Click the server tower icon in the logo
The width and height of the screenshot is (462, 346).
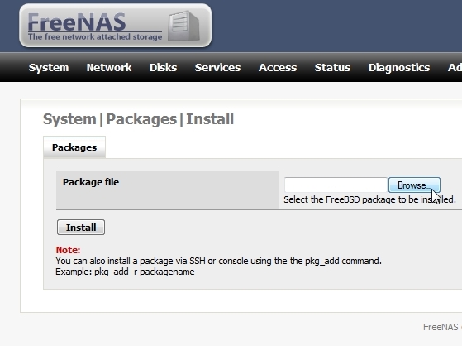[183, 26]
